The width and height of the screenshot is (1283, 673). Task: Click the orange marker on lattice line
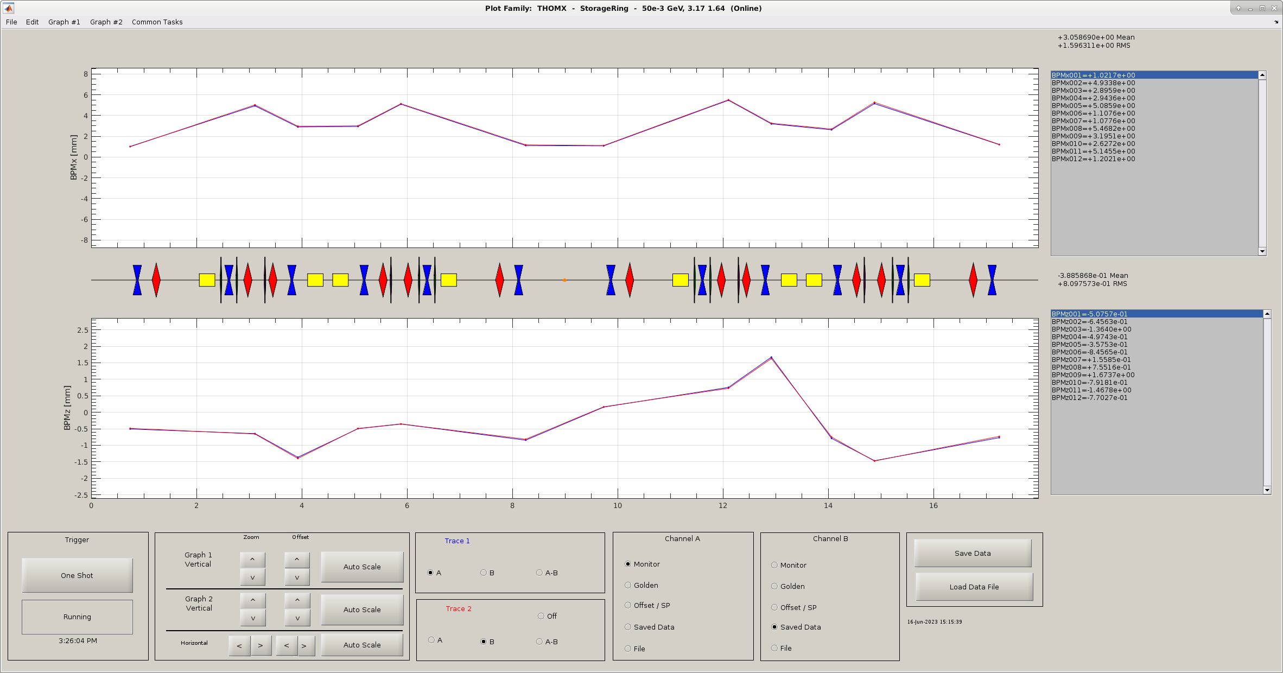(x=564, y=280)
